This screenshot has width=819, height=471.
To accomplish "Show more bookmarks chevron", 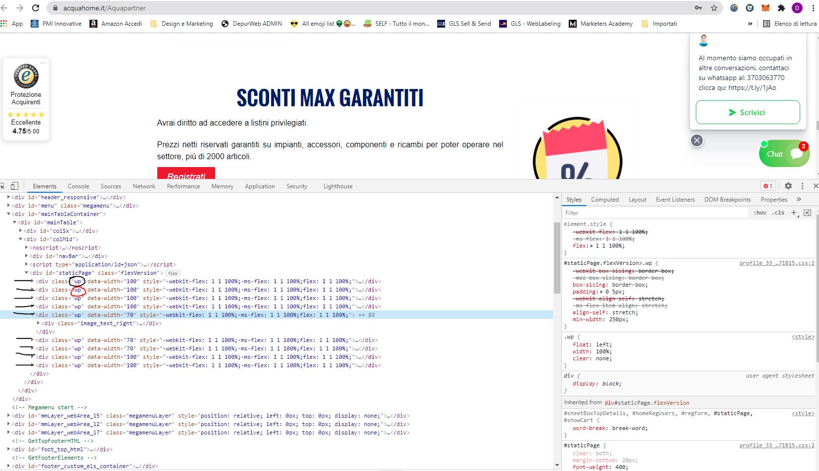I will tap(750, 23).
